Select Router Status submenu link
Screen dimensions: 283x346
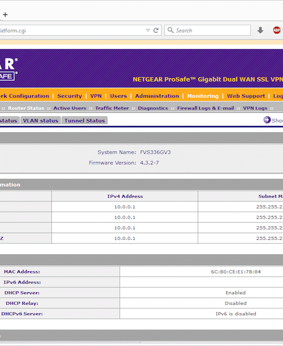pos(26,108)
